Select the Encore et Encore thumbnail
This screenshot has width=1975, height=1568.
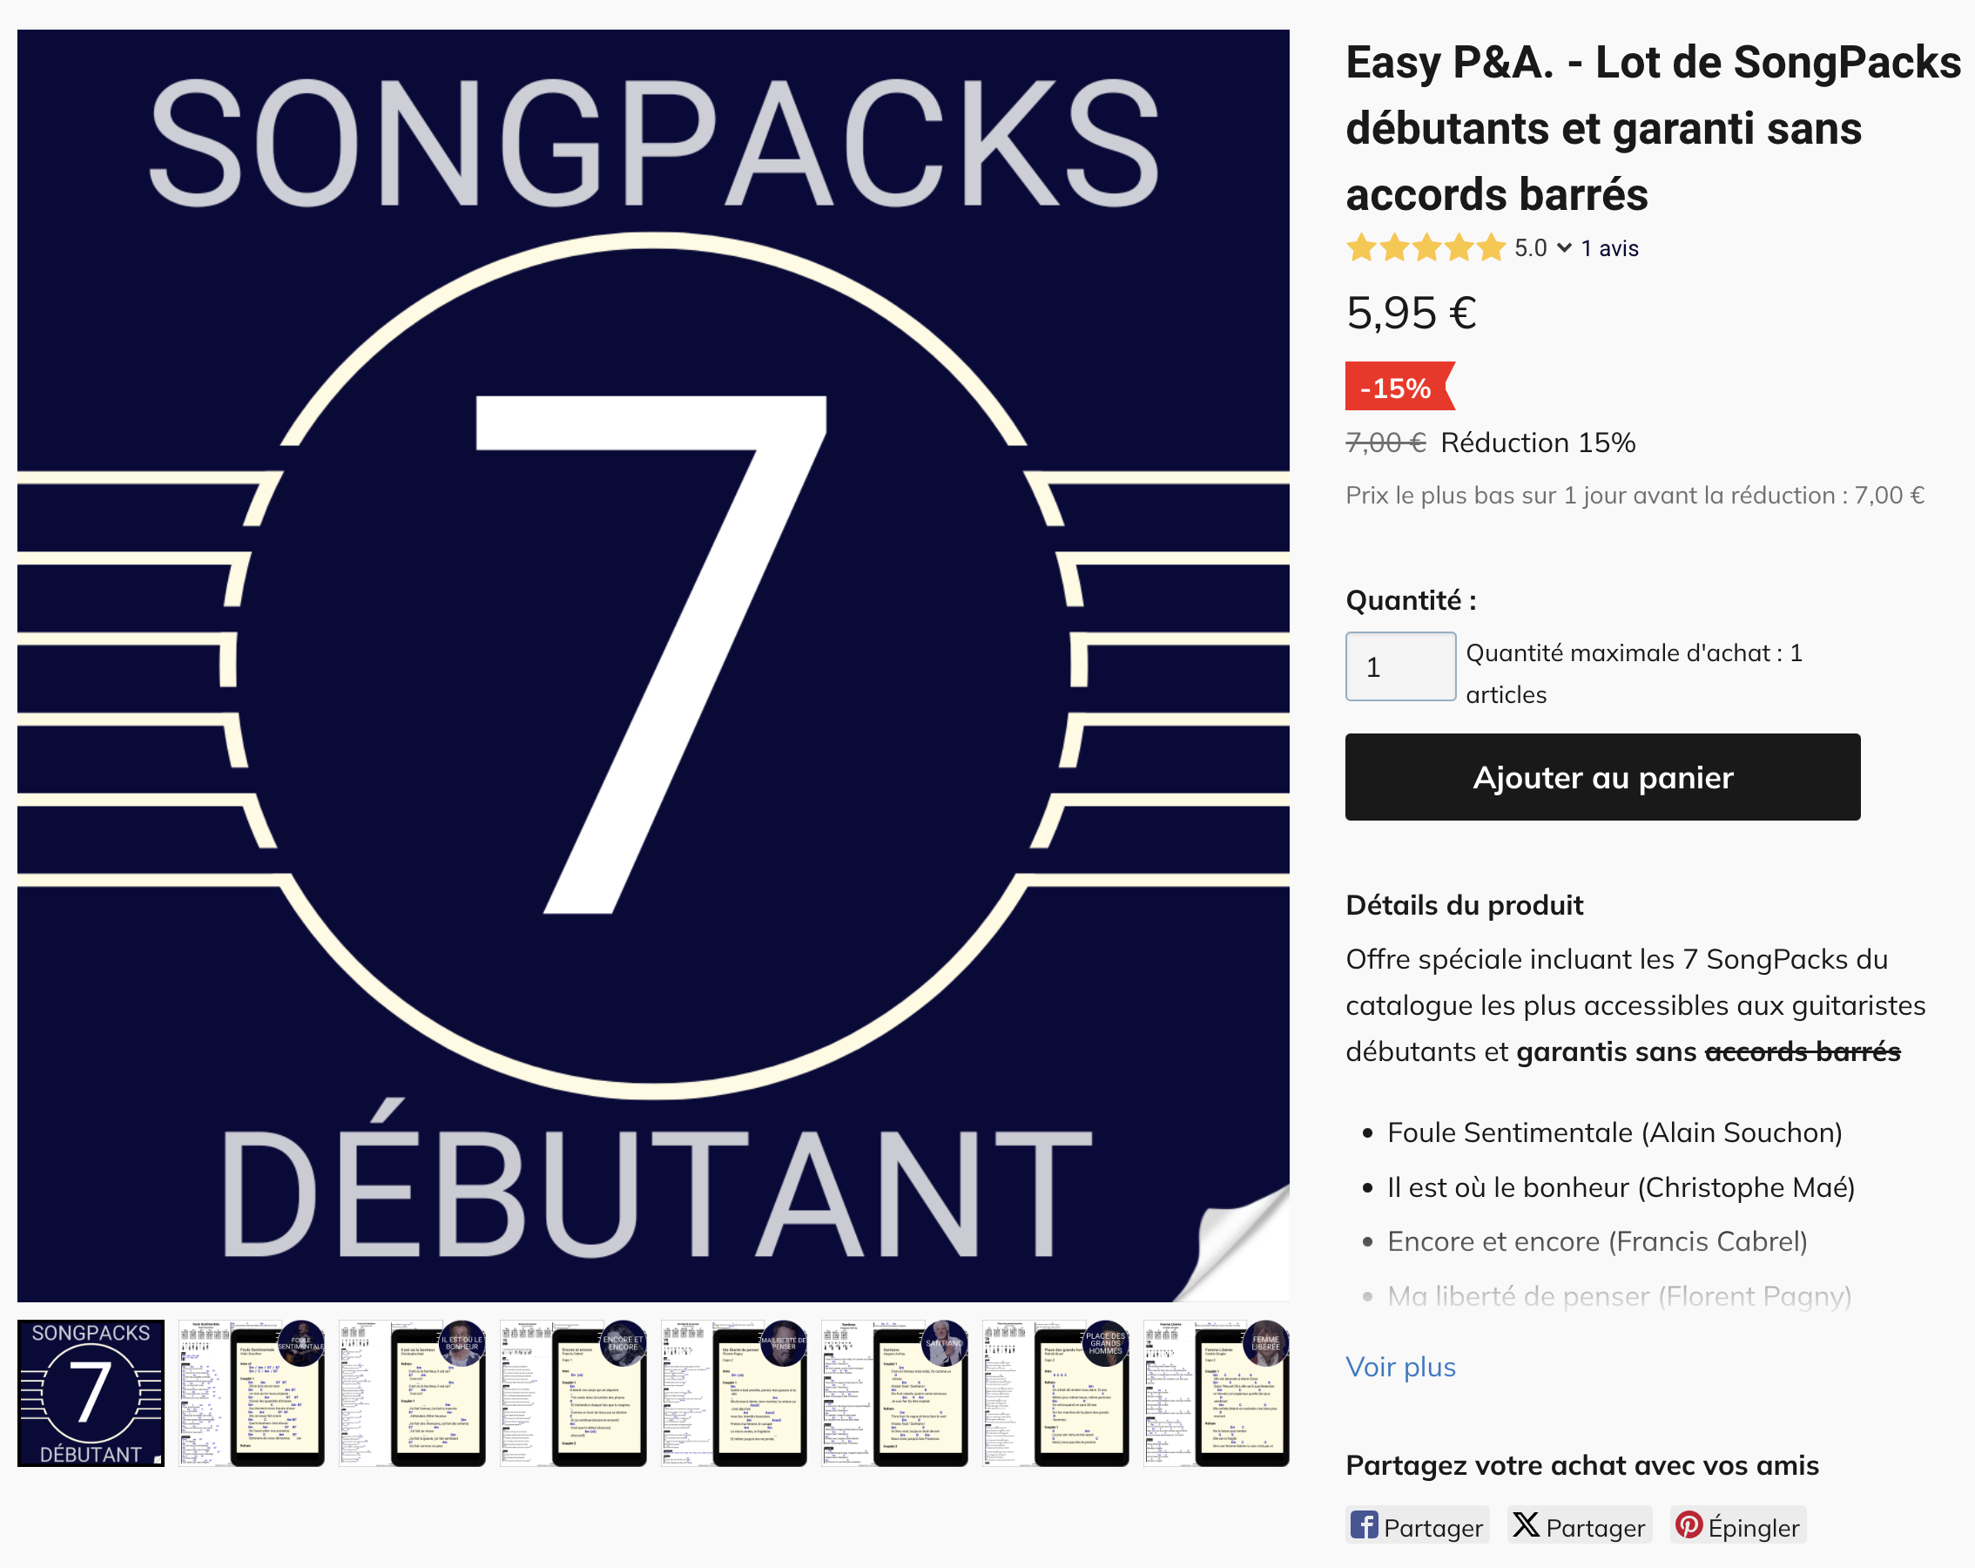[574, 1394]
